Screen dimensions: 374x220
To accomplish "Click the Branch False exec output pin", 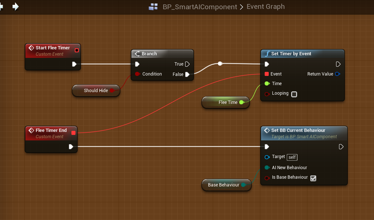I will coord(187,74).
